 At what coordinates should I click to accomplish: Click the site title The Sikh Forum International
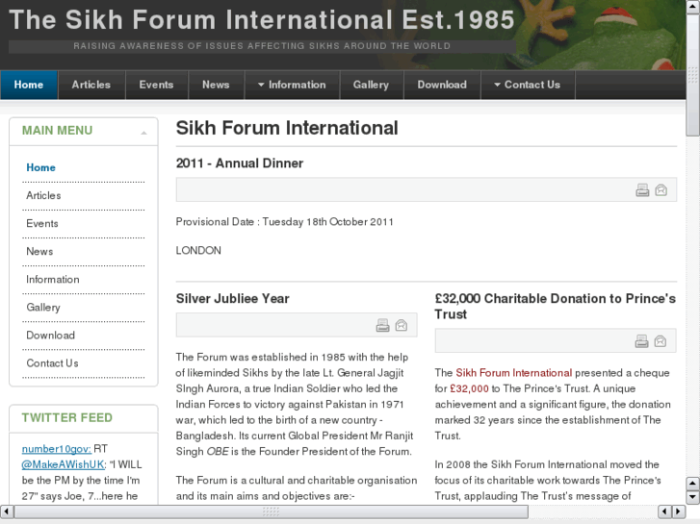[262, 20]
